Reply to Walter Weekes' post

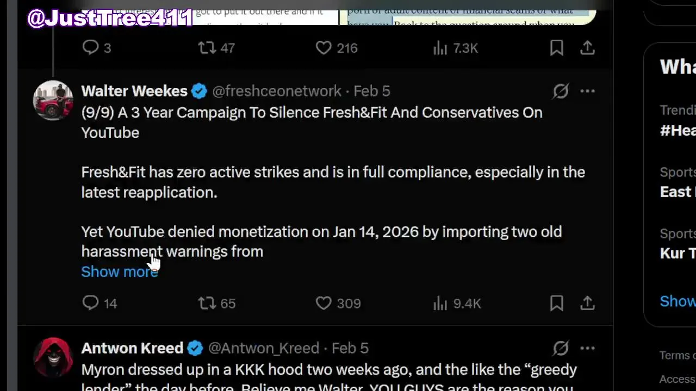[x=90, y=303]
